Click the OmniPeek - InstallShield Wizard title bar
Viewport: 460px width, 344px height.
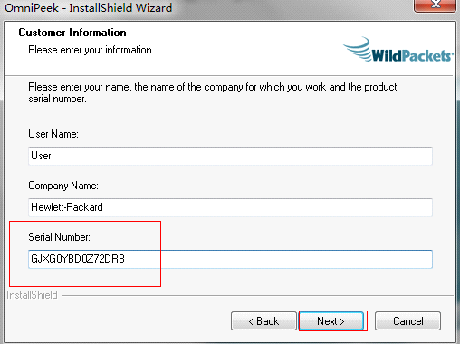point(208,7)
